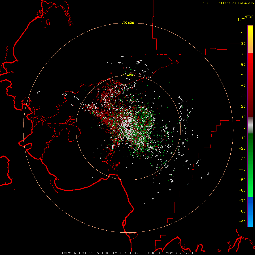Screen dimensions: 255x255
Task: Click the -70 value on the scale
Action: pyautogui.click(x=242, y=201)
